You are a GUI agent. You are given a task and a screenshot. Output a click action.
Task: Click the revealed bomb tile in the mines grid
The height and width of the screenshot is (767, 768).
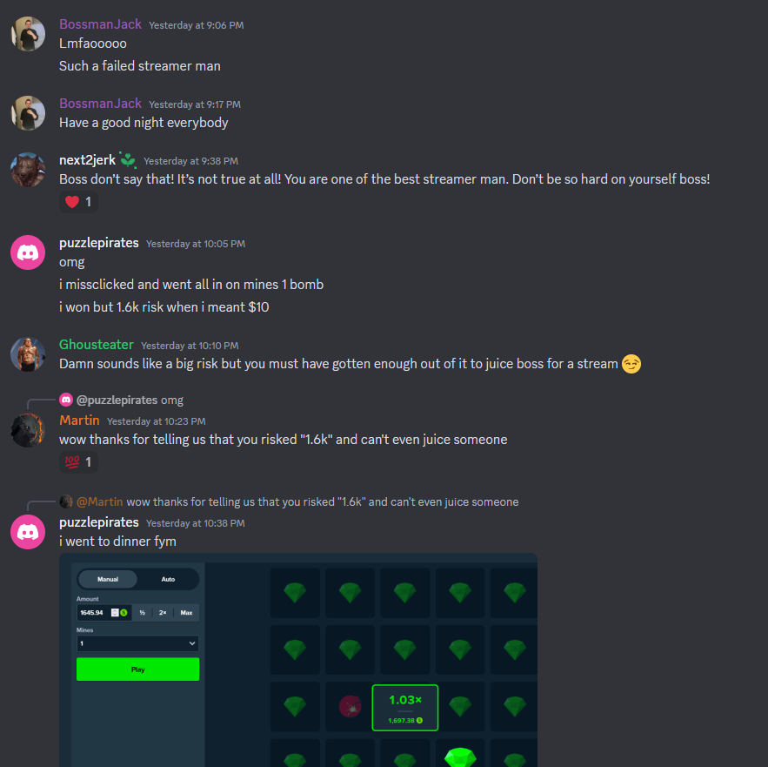click(x=350, y=706)
